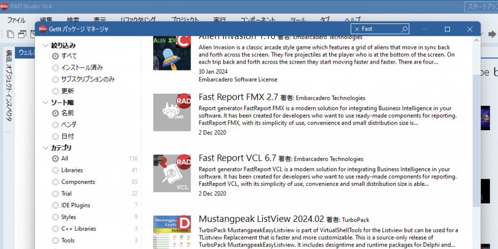Open Fast Report VCL thumbnail
498x249 pixels.
(x=172, y=173)
